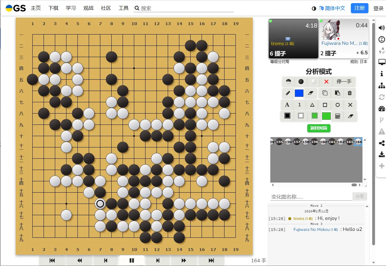Open the 下棋 menu

tap(53, 8)
